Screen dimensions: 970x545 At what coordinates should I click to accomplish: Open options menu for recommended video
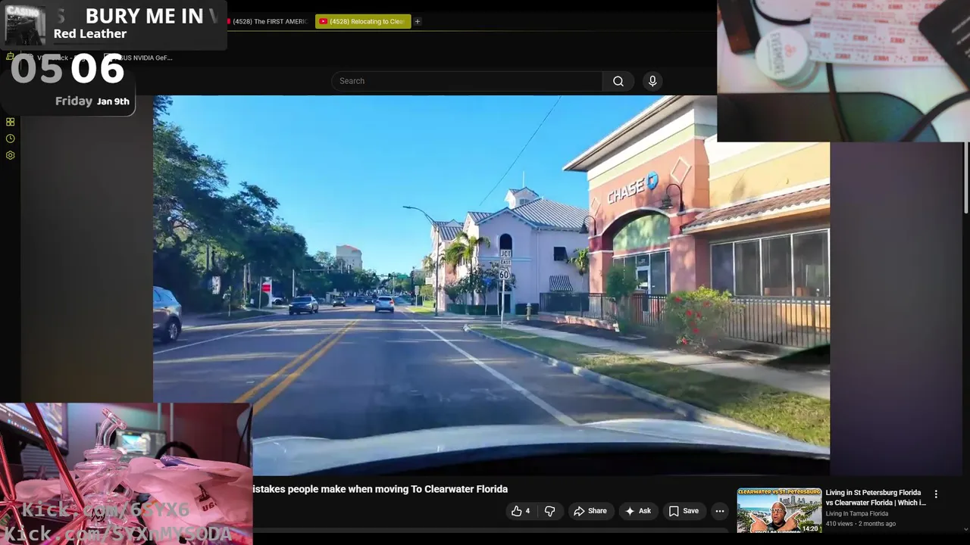(x=936, y=494)
